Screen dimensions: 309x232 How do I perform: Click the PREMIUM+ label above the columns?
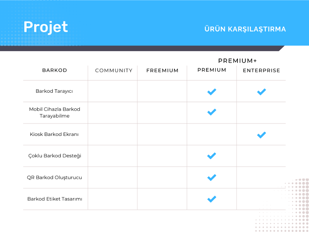pos(237,60)
